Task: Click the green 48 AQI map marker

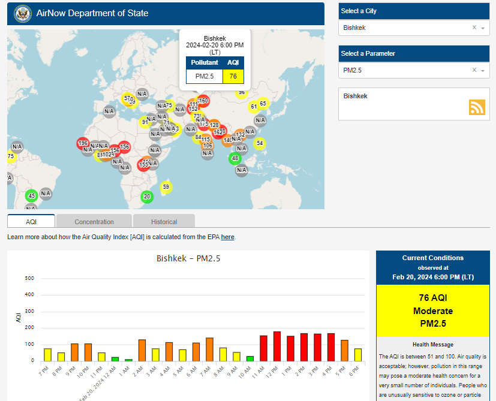Action: click(x=235, y=158)
